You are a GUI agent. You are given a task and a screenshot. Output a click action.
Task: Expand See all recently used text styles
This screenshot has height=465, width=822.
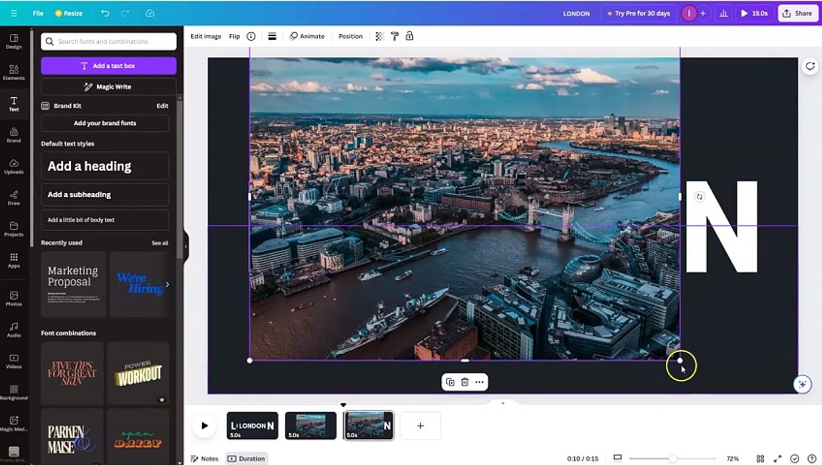pyautogui.click(x=159, y=243)
